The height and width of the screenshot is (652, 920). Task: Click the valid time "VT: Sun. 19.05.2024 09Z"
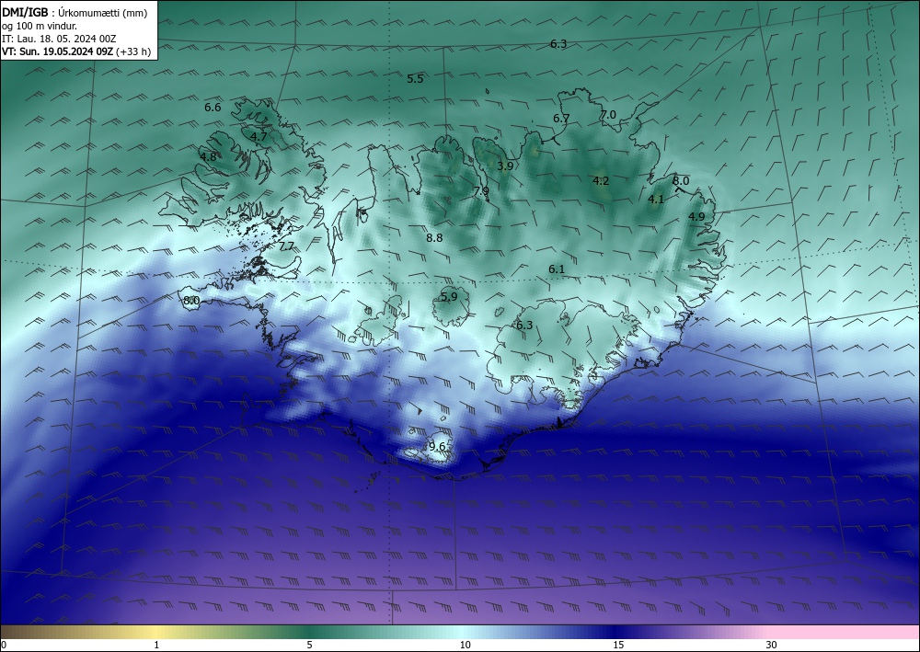pos(57,51)
